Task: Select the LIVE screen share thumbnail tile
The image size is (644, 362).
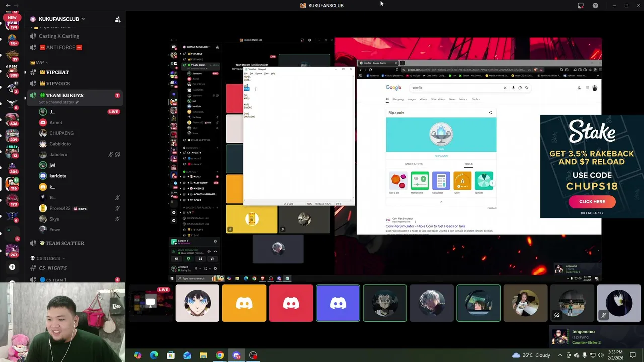Action: coord(150,303)
